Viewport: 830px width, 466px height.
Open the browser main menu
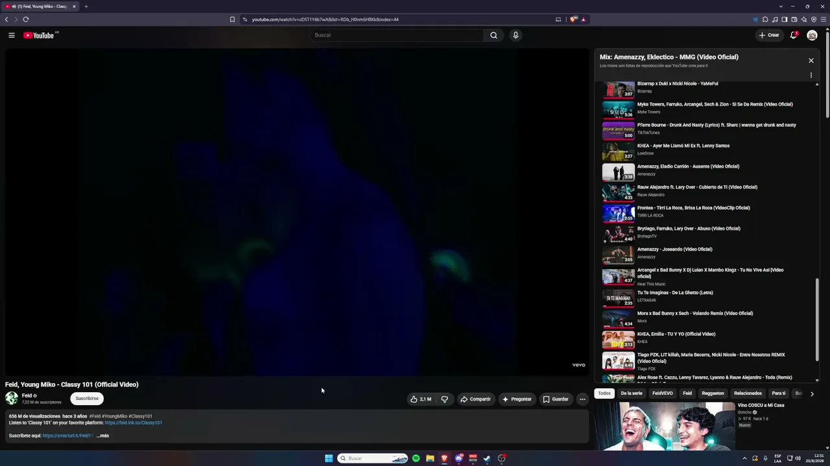click(824, 19)
